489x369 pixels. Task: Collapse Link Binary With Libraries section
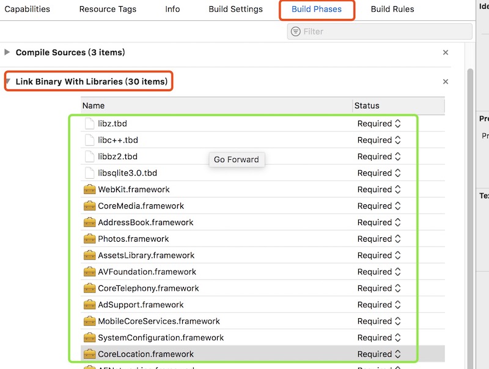(7, 82)
